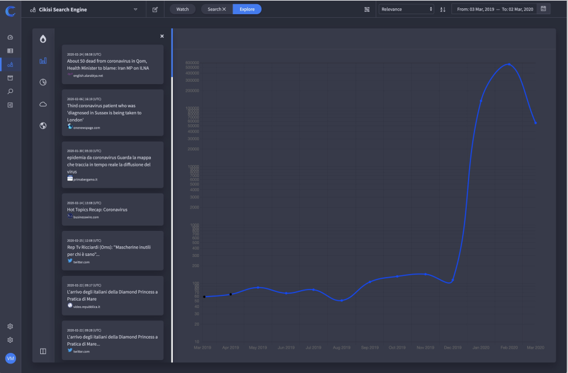
Task: Open the flame trending view icon
Action: click(x=43, y=39)
